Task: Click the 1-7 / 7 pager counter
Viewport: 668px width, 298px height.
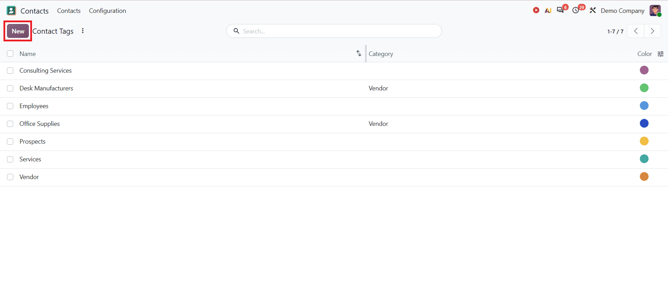Action: click(615, 31)
